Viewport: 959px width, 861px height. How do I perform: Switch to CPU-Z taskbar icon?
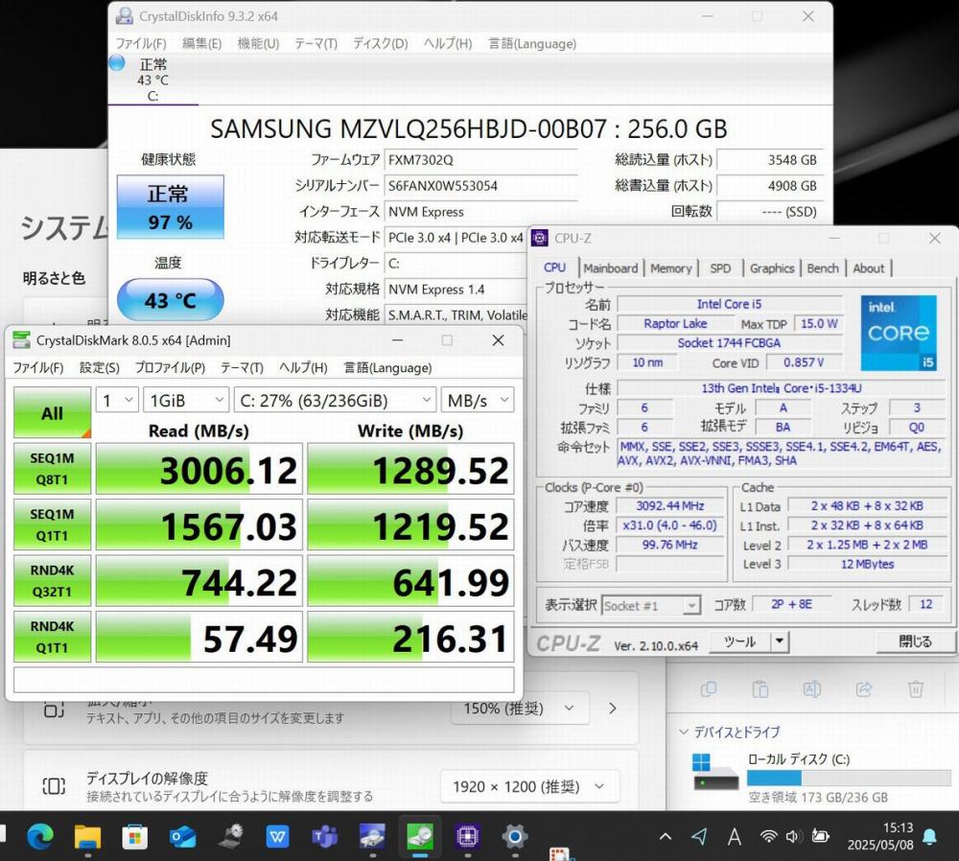click(x=467, y=836)
